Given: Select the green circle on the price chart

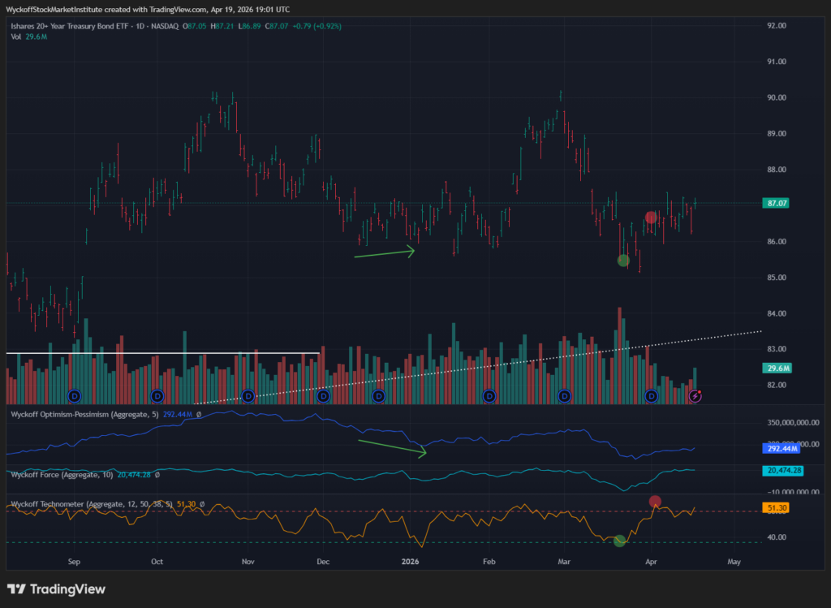Looking at the screenshot, I should click(x=623, y=261).
